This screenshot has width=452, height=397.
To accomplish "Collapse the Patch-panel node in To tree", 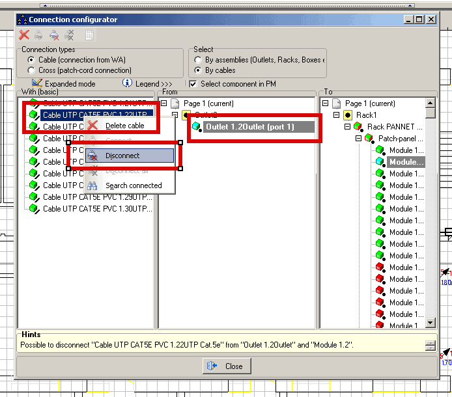I will pos(359,139).
